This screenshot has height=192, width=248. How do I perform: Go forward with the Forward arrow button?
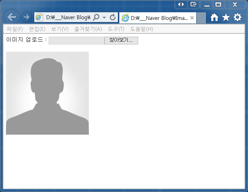click(x=27, y=17)
